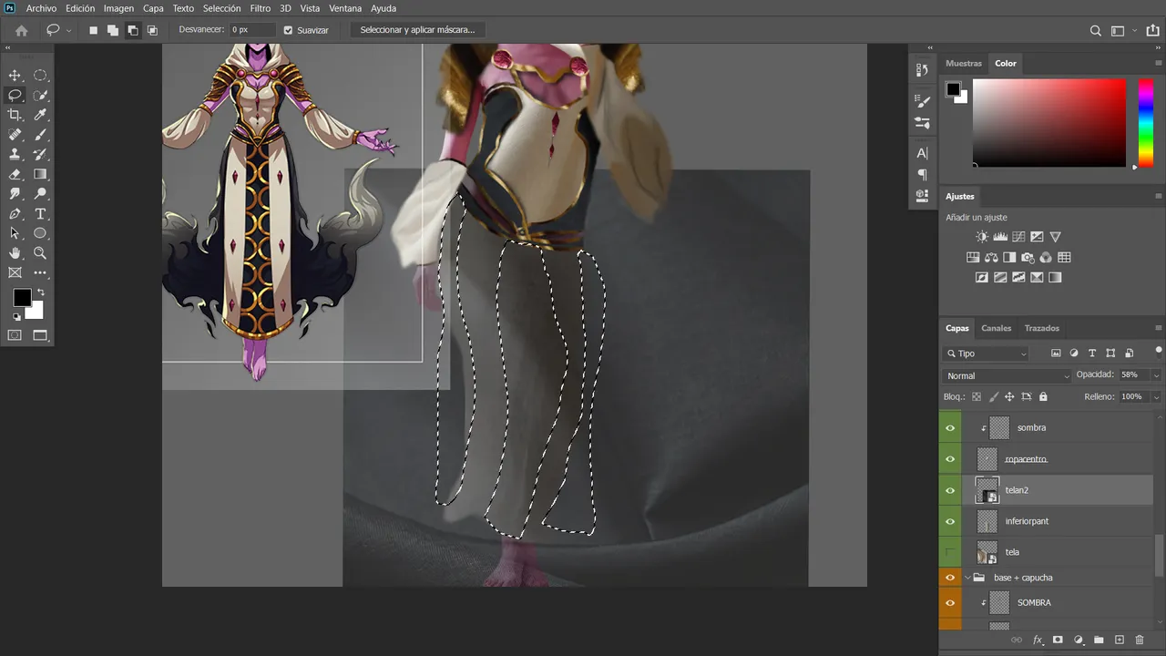
Task: Activate the Zoom tool
Action: [x=40, y=253]
